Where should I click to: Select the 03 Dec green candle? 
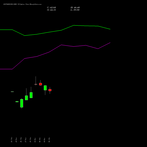[x=45, y=88]
